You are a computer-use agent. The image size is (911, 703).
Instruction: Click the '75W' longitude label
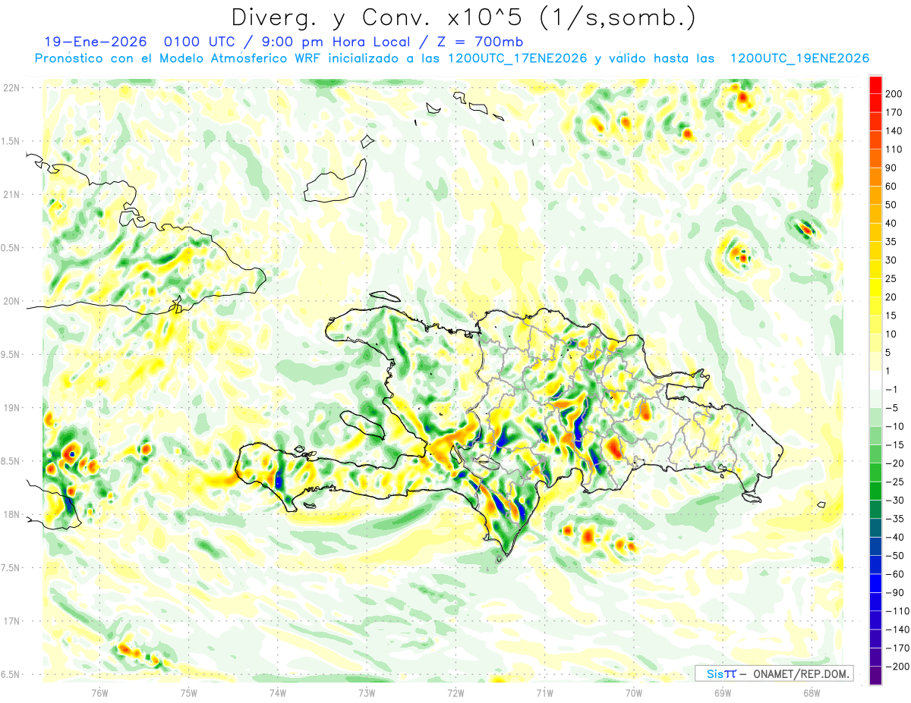coord(189,692)
